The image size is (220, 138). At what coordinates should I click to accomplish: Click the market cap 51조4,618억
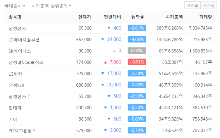[x=171, y=74]
